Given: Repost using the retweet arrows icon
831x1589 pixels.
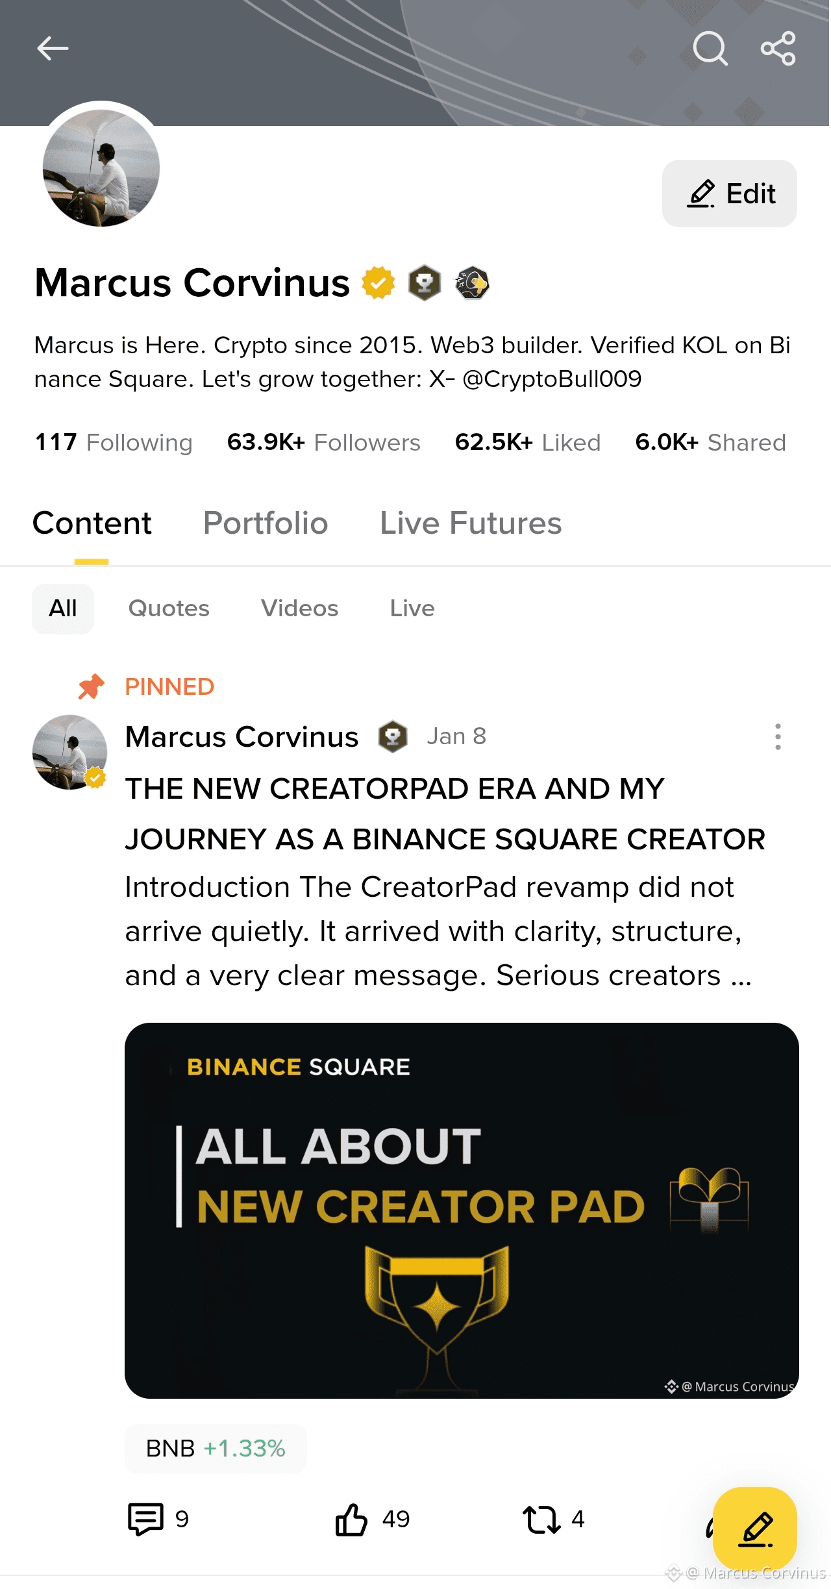Looking at the screenshot, I should tap(541, 1519).
